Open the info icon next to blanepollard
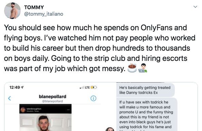This screenshot has height=131, width=202. (x=93, y=98)
